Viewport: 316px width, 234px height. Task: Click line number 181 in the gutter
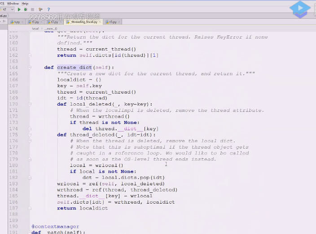click(13, 171)
